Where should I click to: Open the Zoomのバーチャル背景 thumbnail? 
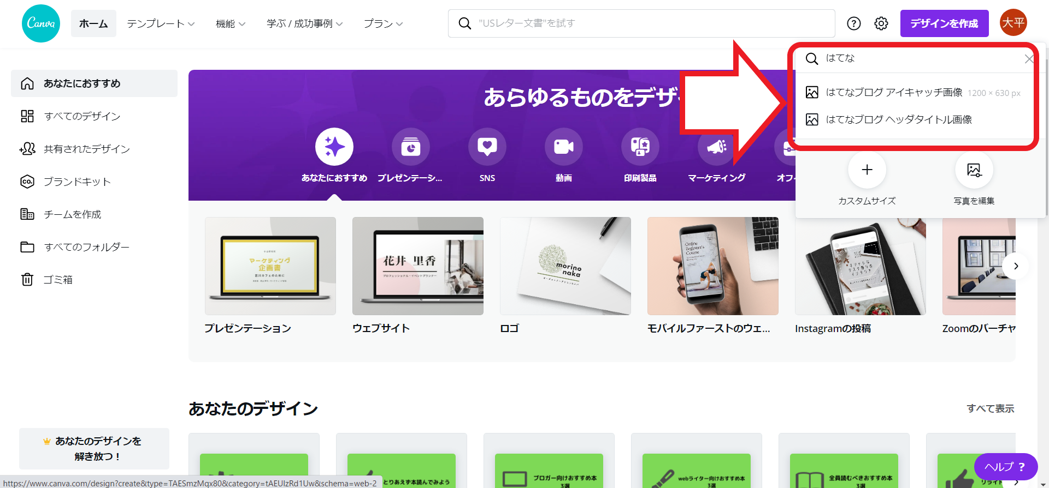point(979,266)
